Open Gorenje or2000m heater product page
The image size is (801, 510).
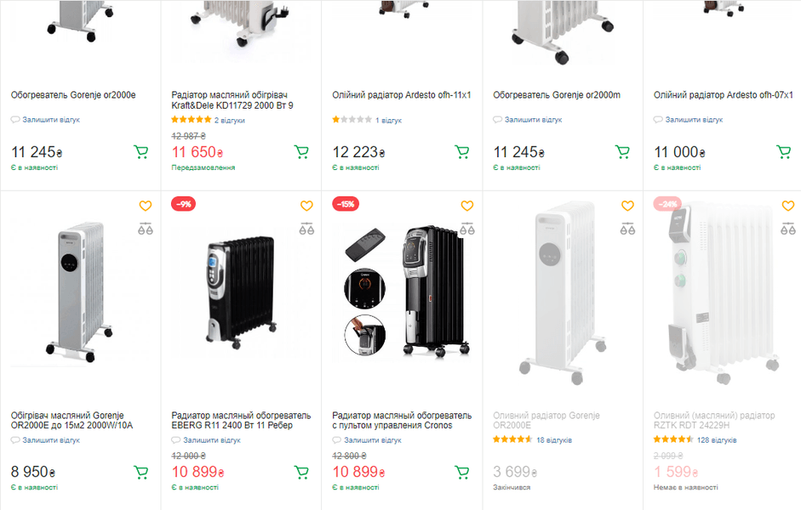pyautogui.click(x=557, y=95)
